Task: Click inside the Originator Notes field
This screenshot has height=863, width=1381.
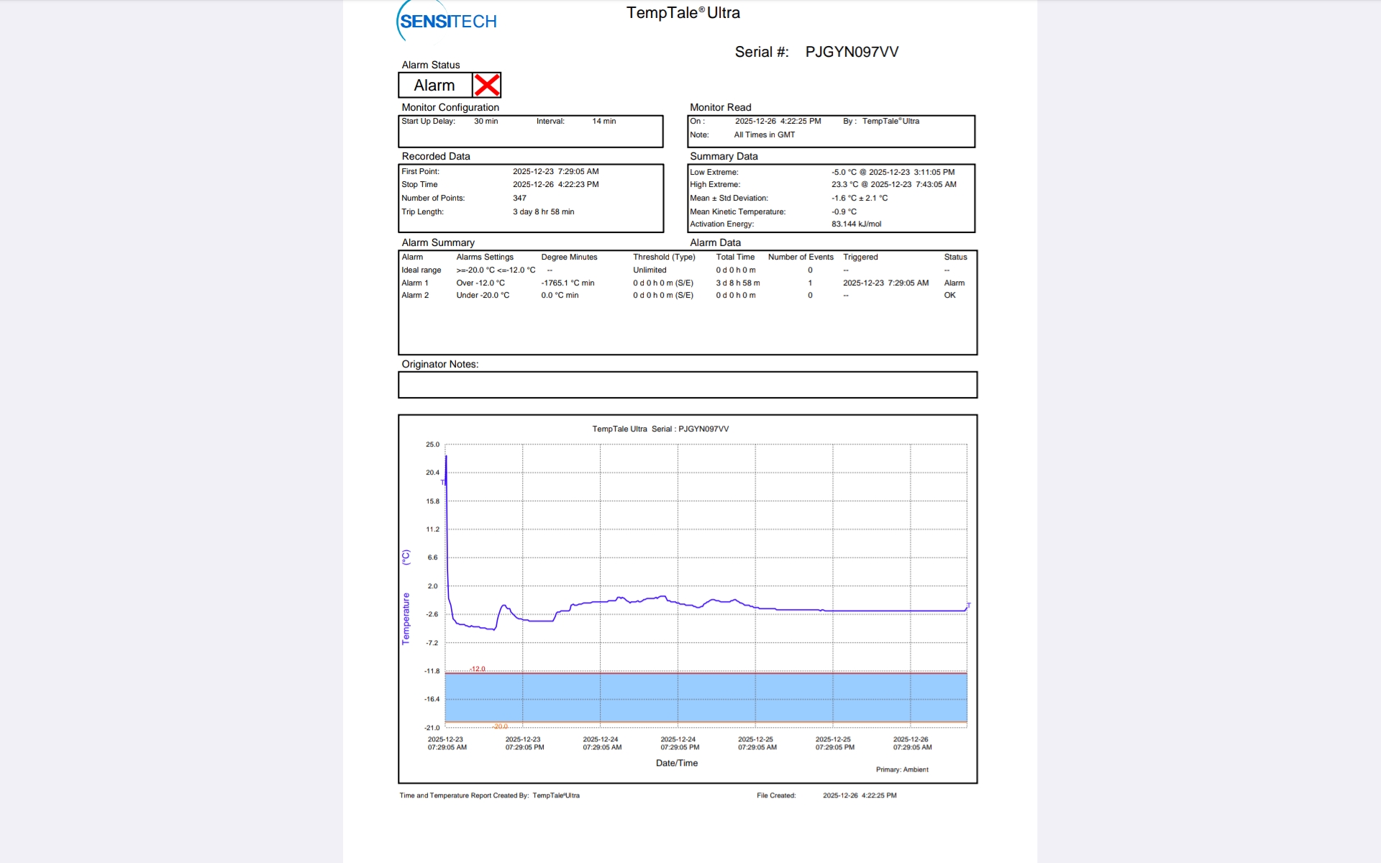Action: (x=687, y=385)
